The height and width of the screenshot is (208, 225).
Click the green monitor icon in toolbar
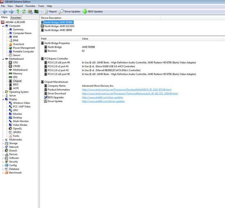[x=37, y=12]
